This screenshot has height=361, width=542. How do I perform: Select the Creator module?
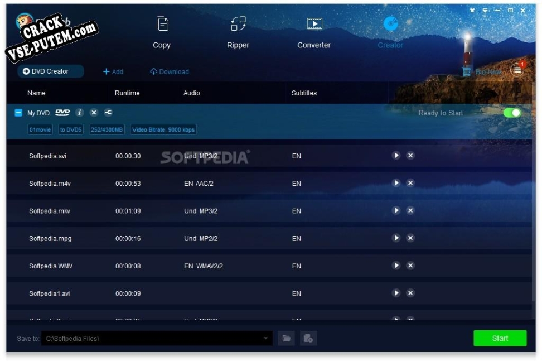pos(390,32)
